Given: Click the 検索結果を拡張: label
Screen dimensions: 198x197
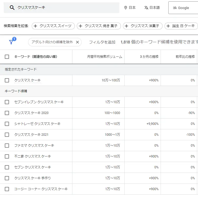Looking at the screenshot, I should (16, 26).
